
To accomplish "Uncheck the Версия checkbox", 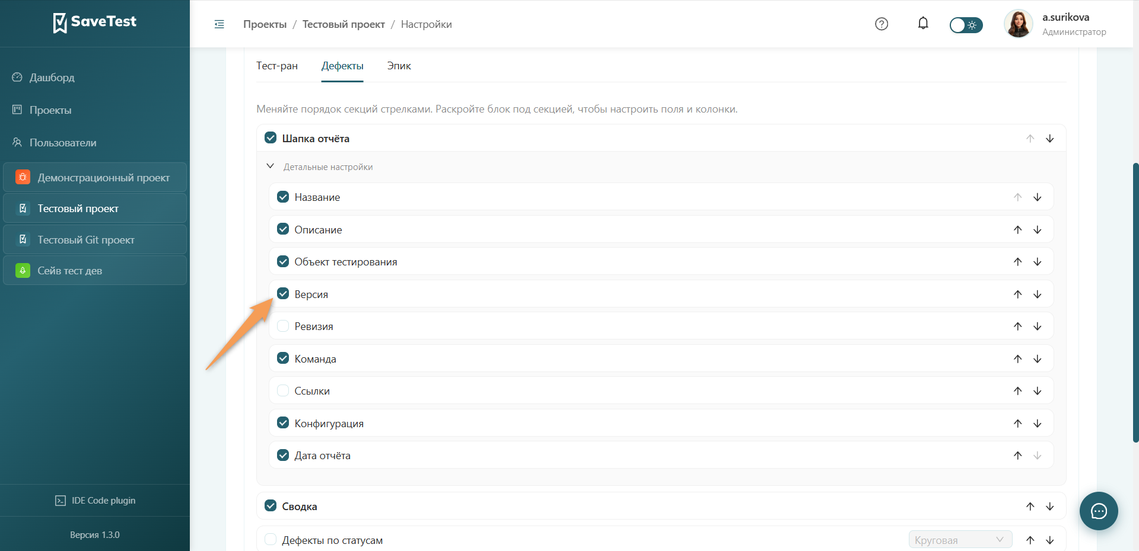I will click(x=283, y=294).
